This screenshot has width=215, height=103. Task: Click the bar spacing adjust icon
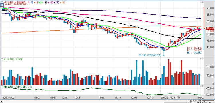pyautogui.click(x=200, y=101)
